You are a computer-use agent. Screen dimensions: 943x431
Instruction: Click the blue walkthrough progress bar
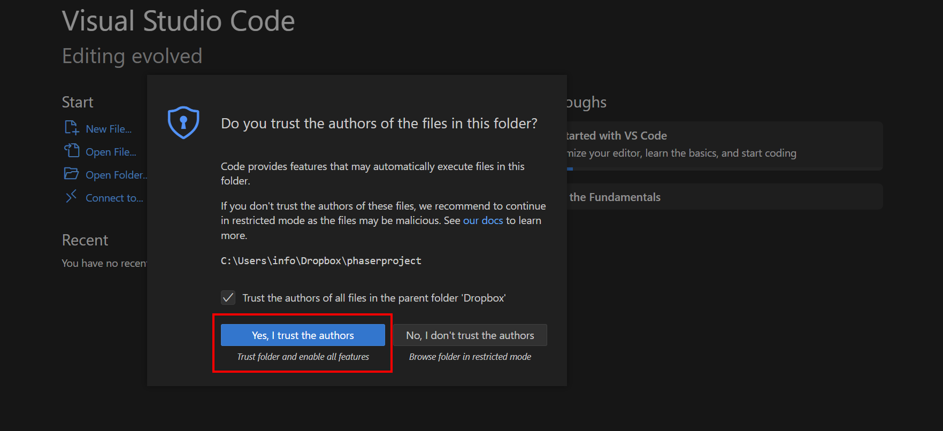[x=570, y=169]
